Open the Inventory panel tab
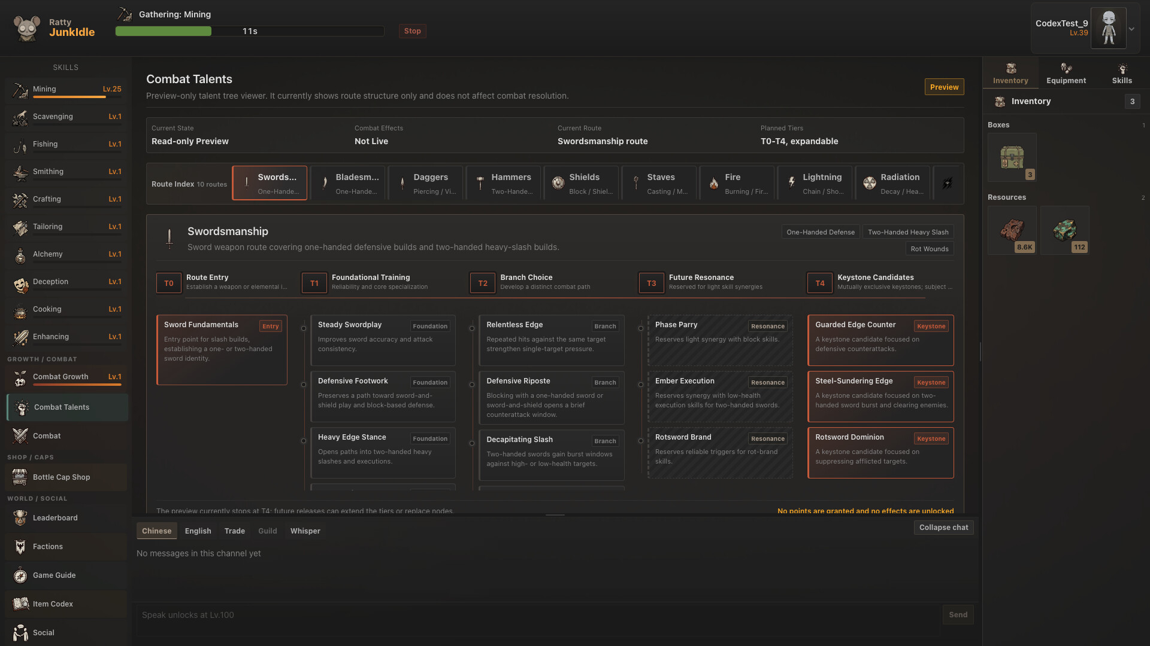Image resolution: width=1150 pixels, height=646 pixels. 1010,74
